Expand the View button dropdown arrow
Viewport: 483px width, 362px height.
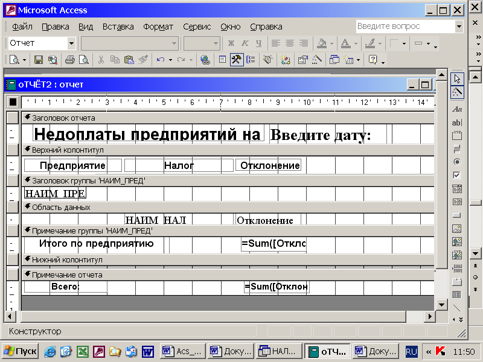pyautogui.click(x=24, y=60)
